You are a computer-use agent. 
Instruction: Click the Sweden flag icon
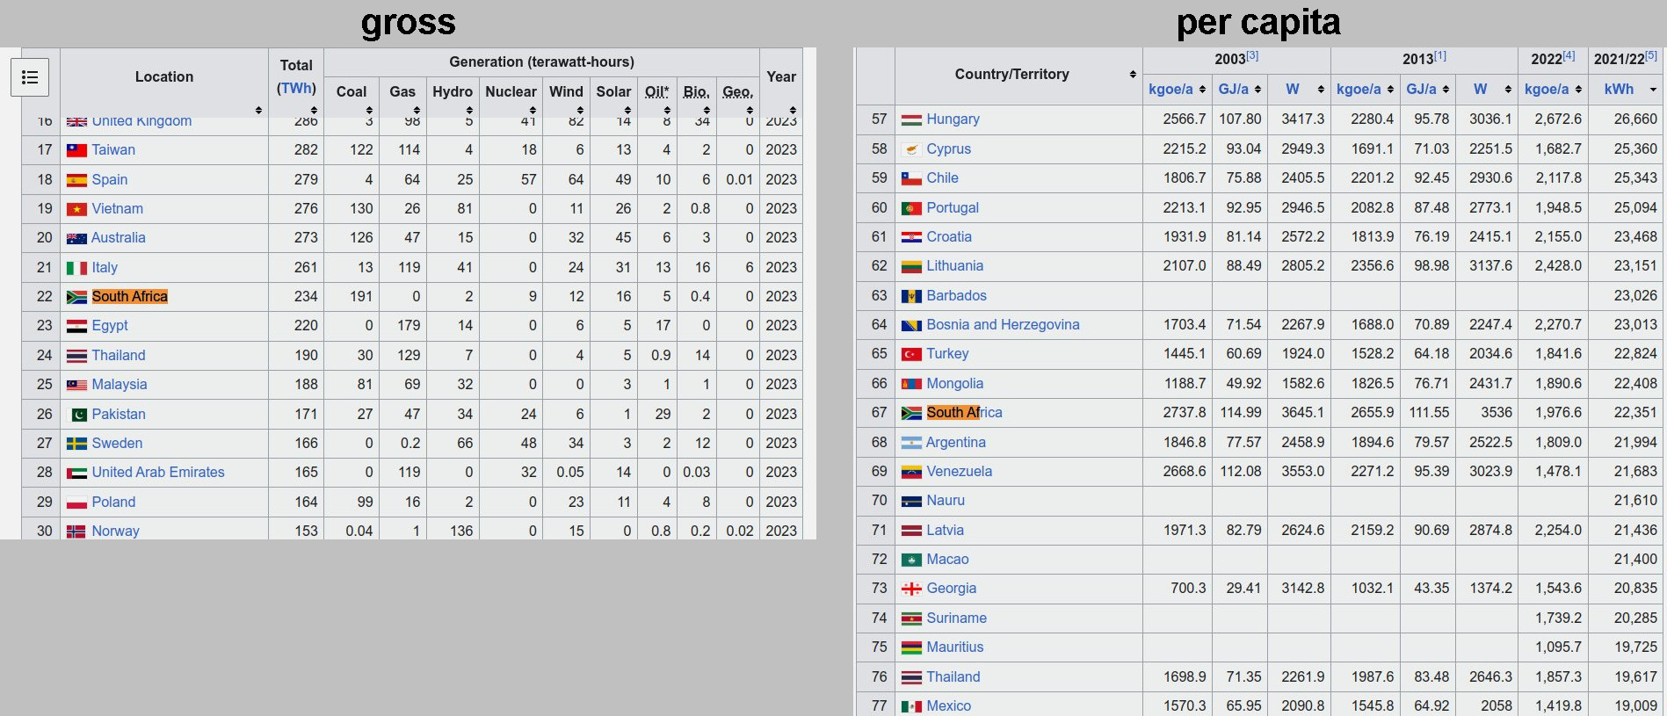click(76, 444)
